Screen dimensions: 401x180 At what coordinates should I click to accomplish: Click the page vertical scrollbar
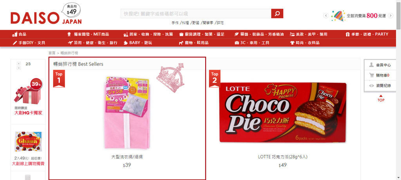pos(398,90)
